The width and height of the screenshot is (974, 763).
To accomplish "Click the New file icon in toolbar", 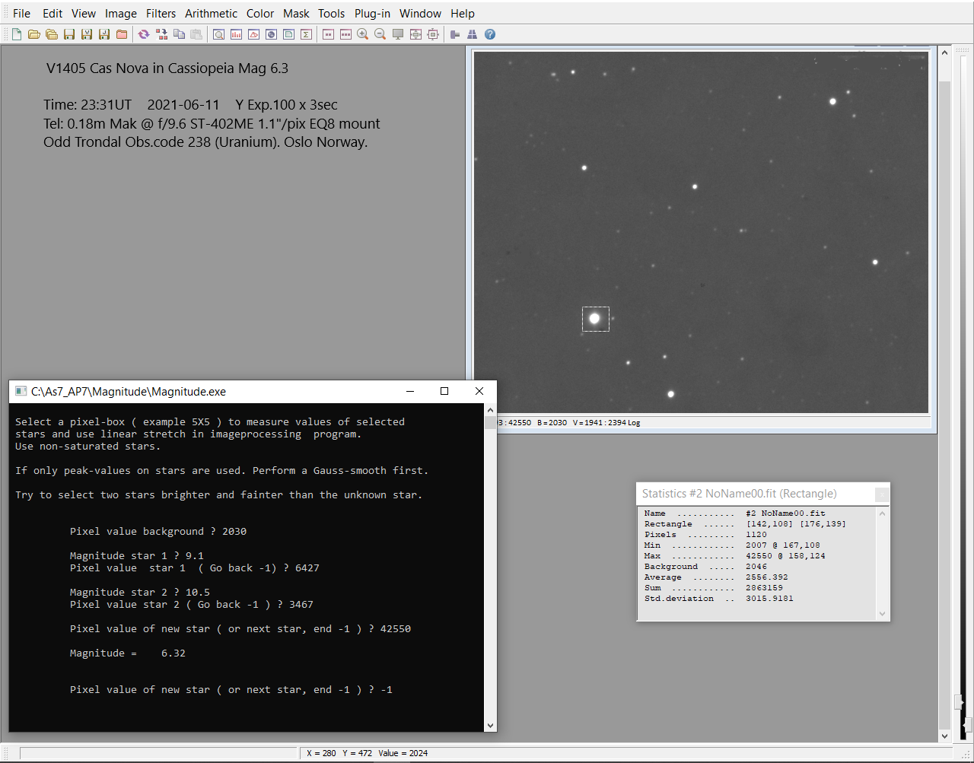I will coord(17,34).
